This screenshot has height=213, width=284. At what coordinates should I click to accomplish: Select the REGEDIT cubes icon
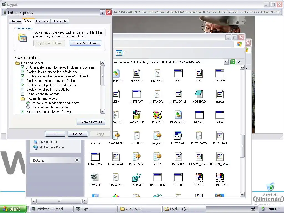pos(136,177)
